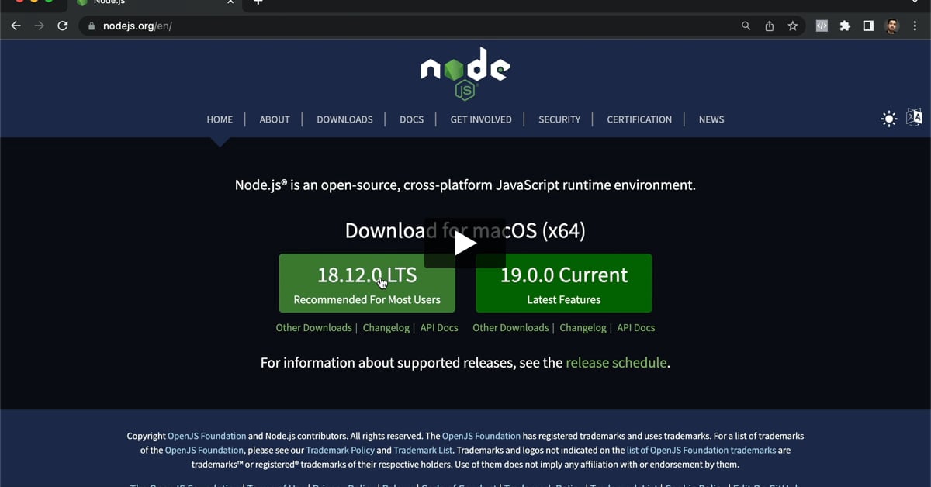This screenshot has height=487, width=931.
Task: Open the ABOUT menu item
Action: [x=275, y=119]
